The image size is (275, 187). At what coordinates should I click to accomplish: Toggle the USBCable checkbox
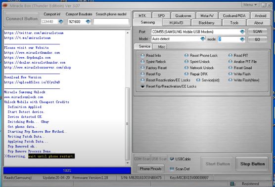[x=172, y=159]
